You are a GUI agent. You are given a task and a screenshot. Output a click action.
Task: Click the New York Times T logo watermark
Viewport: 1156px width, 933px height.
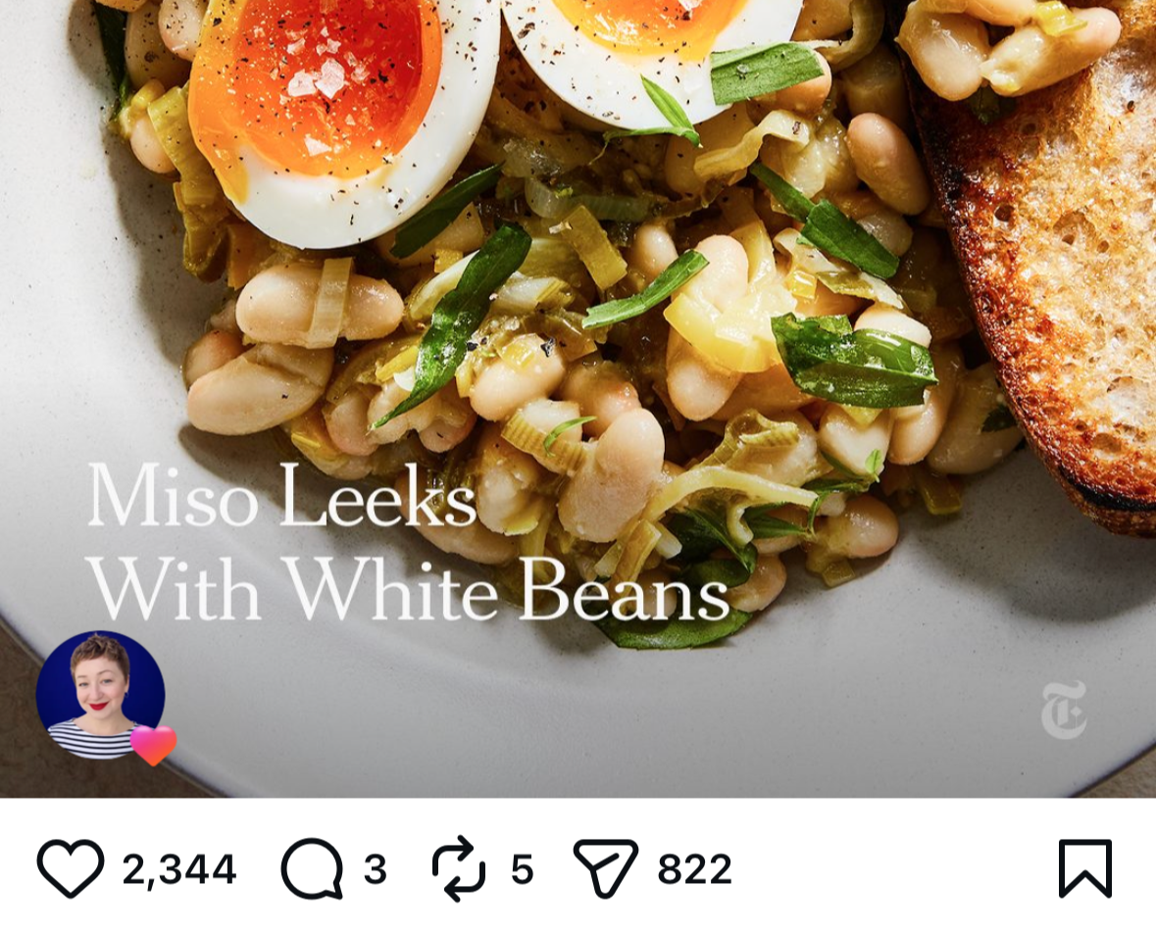pyautogui.click(x=1064, y=711)
